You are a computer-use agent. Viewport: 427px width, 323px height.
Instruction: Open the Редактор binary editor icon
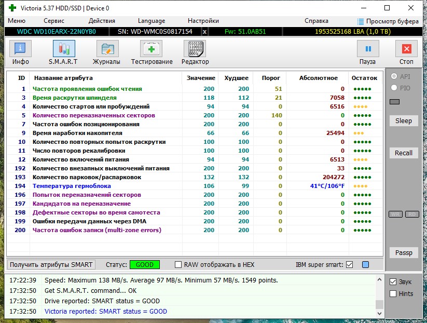coord(195,49)
